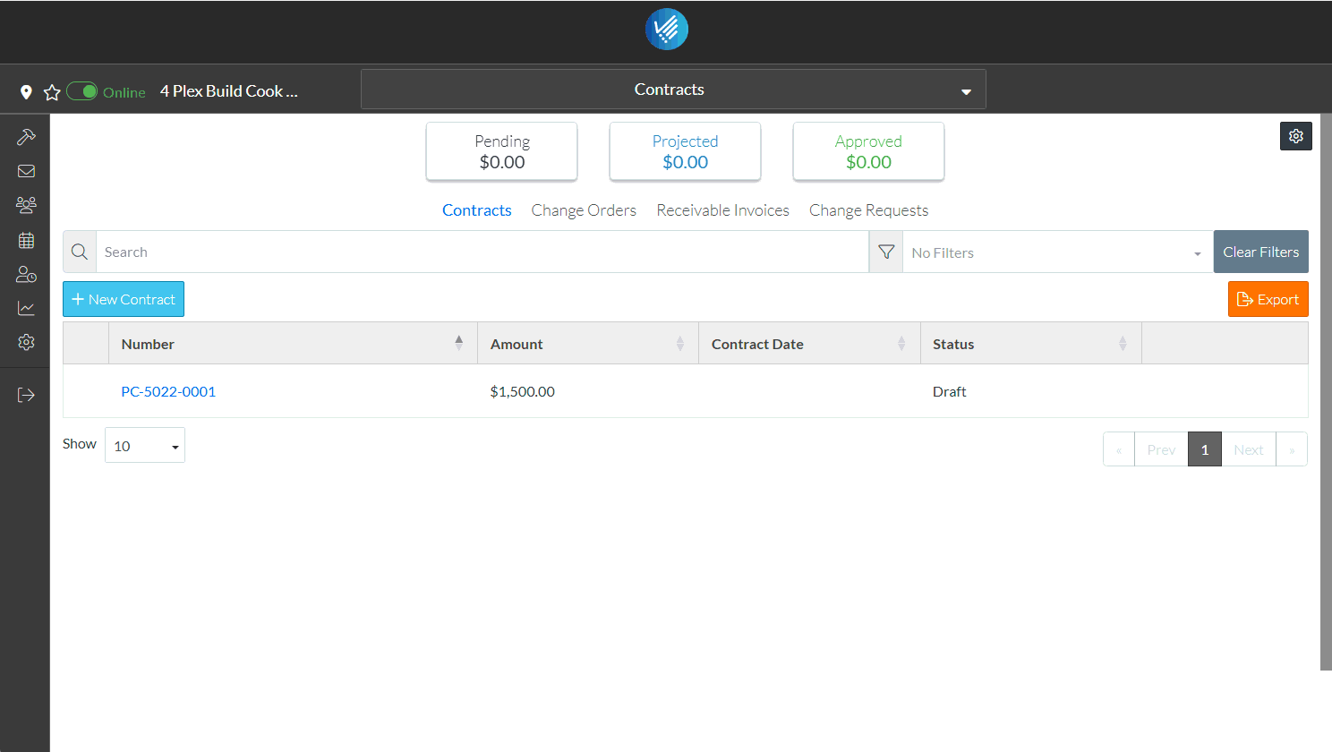Open the dark gear settings button at top right

point(1296,136)
